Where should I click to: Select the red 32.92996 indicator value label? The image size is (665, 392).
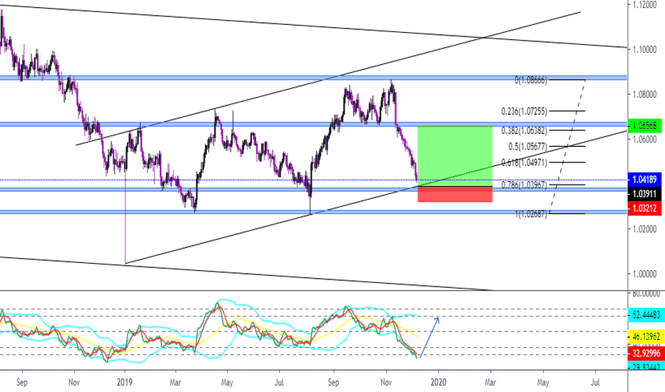(x=644, y=352)
